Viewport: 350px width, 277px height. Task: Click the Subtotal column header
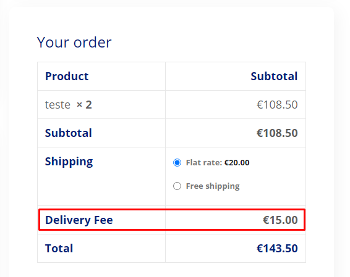(x=274, y=76)
